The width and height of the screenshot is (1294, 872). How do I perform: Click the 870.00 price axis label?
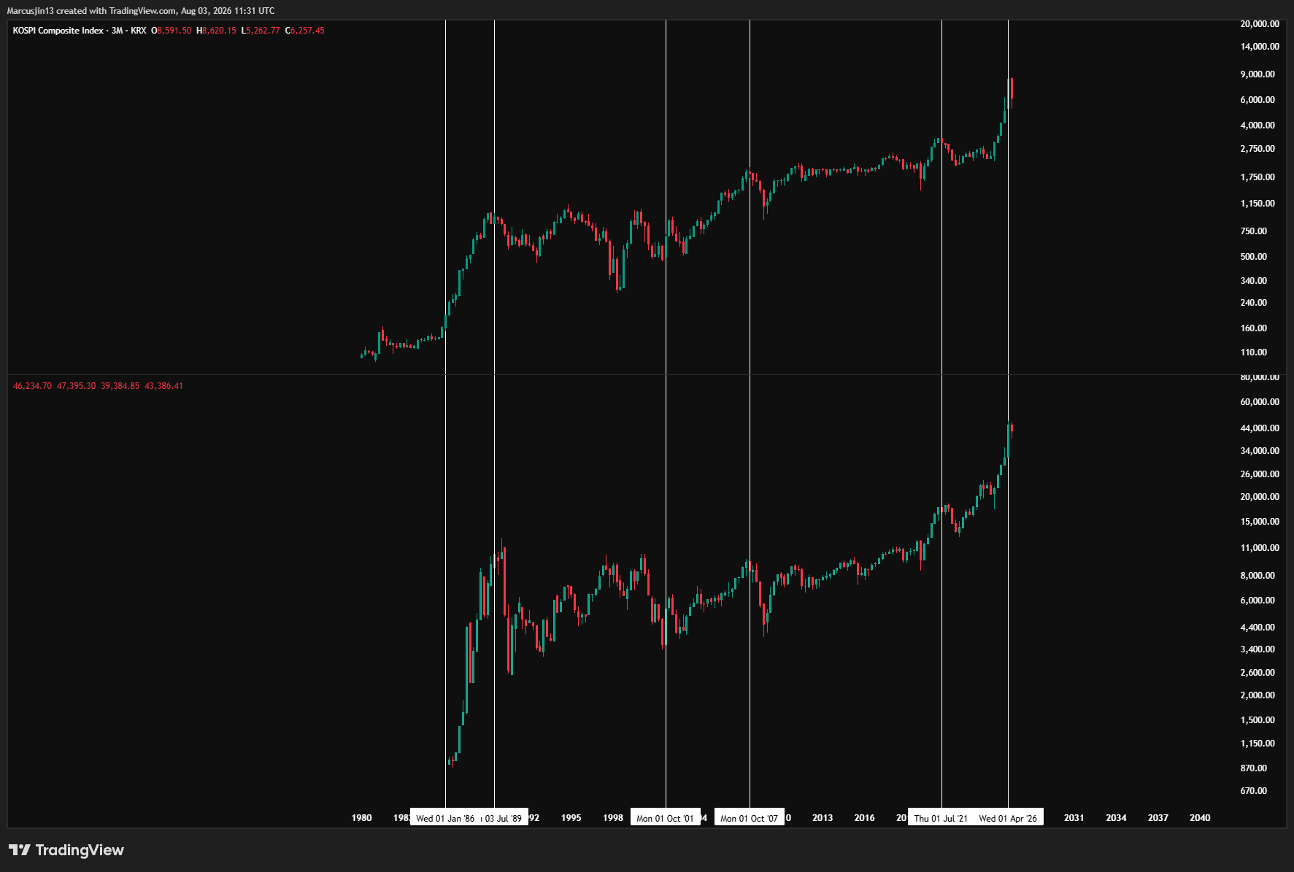pyautogui.click(x=1255, y=768)
